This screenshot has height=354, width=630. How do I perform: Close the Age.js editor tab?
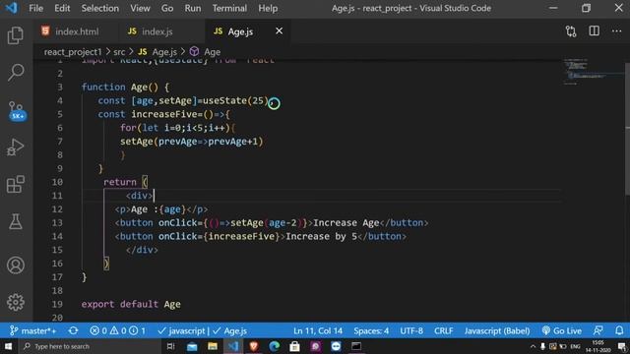point(279,30)
